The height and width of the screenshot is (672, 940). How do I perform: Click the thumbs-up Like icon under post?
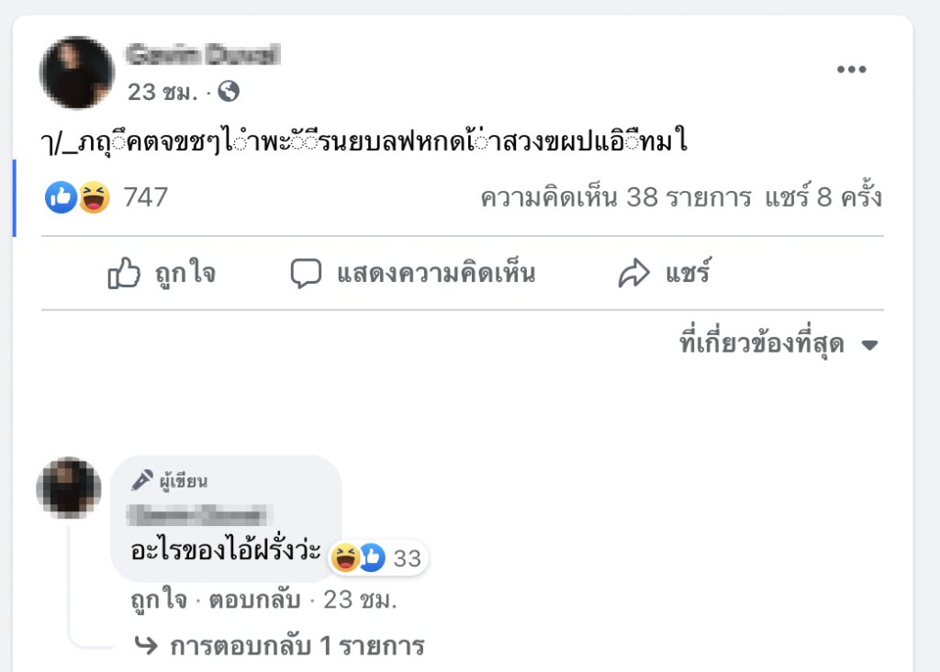[124, 274]
